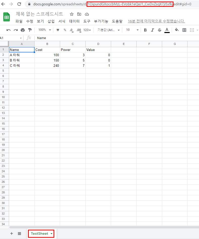The height and width of the screenshot is (239, 199).
Task: Click the formula bar input
Action: coord(117,38)
